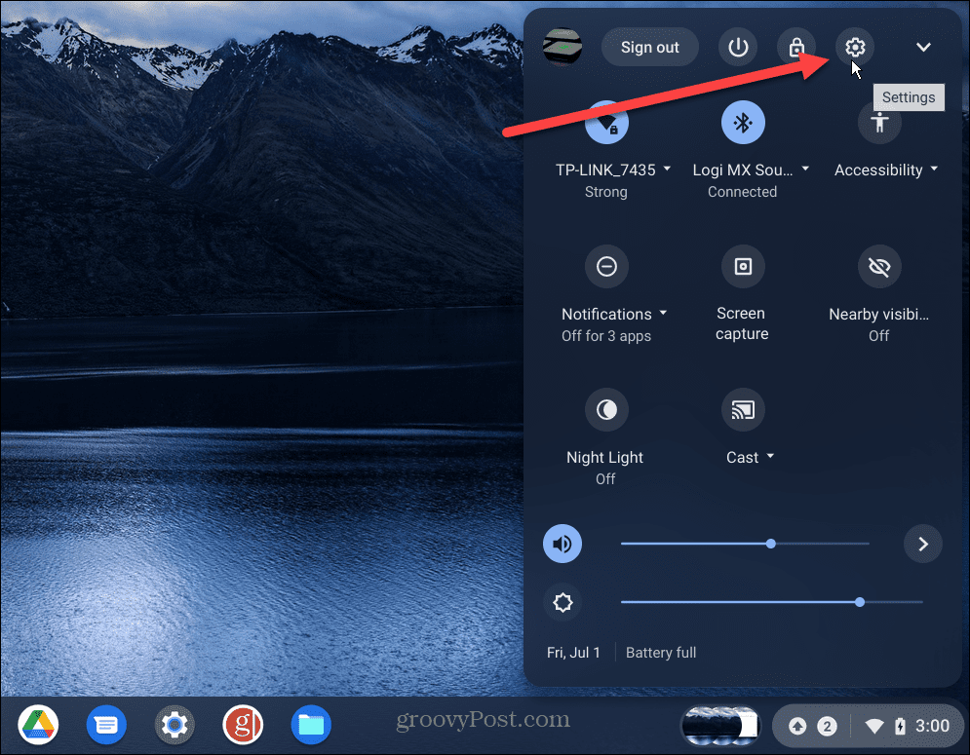Click the Strong signal status text
The width and height of the screenshot is (970, 755).
pos(606,192)
